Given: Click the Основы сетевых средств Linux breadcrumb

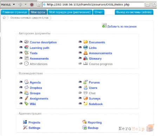Looking at the screenshot, I should coord(29,18).
